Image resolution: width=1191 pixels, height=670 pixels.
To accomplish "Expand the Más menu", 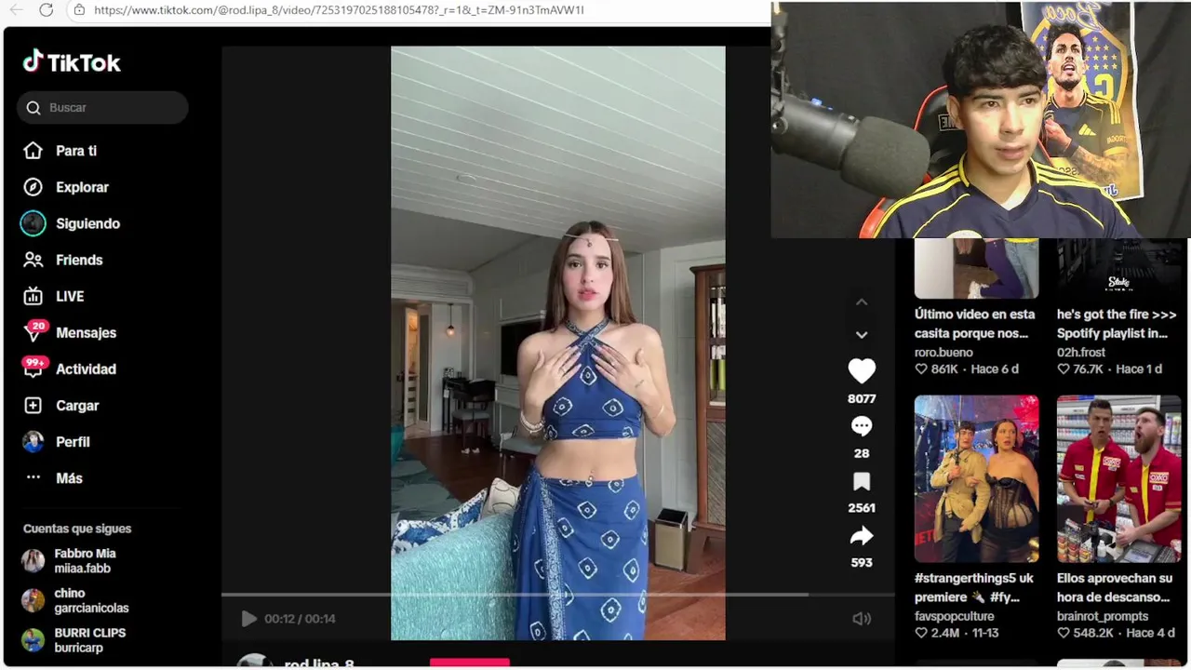I will tap(69, 478).
